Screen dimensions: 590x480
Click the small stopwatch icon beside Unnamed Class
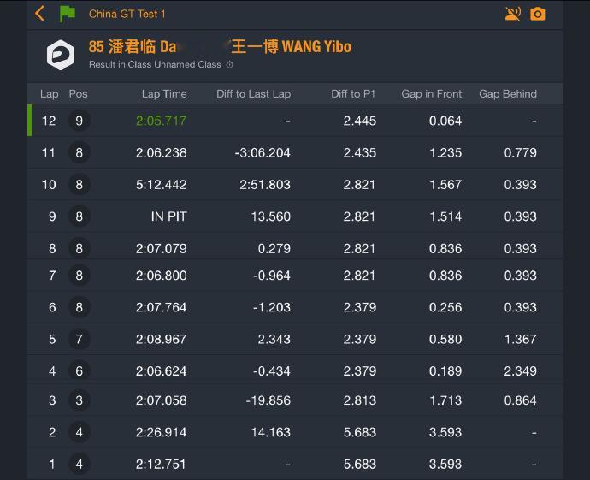click(229, 65)
